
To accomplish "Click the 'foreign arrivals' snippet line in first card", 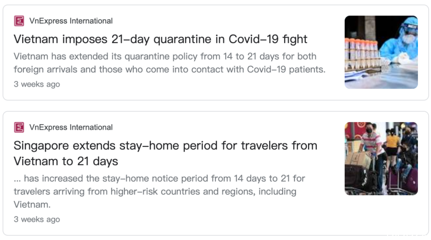I will click(x=170, y=69).
